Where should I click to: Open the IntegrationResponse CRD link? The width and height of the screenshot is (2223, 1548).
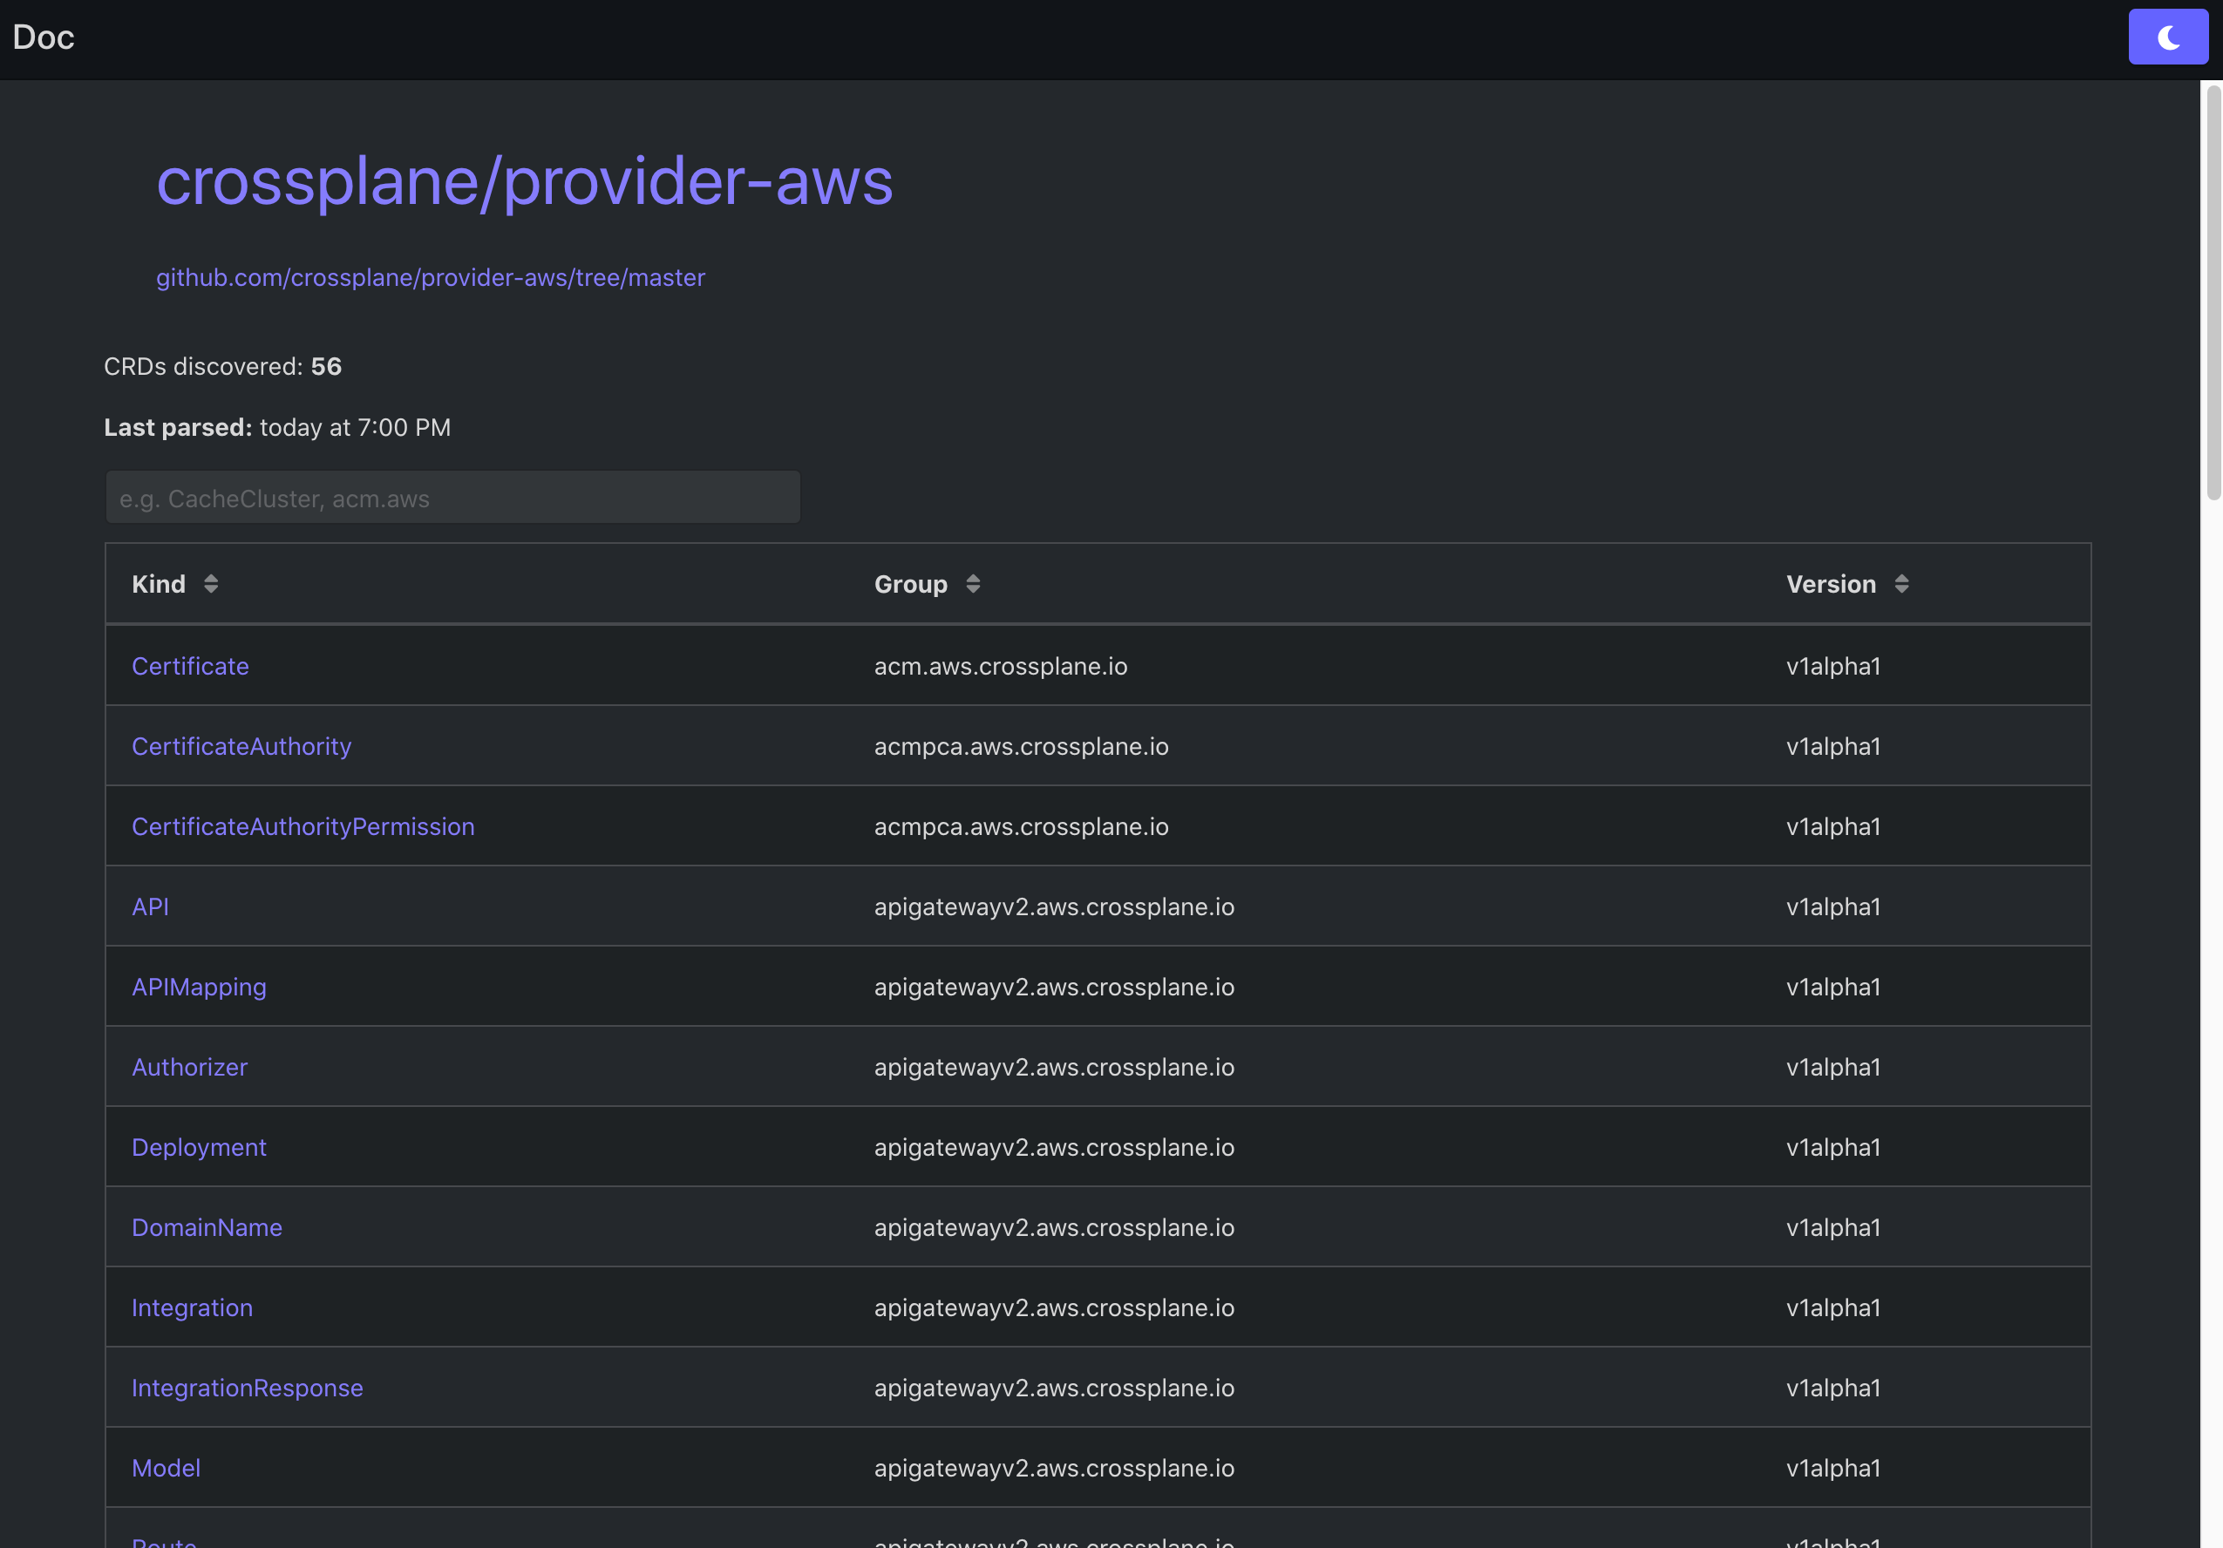click(x=248, y=1388)
